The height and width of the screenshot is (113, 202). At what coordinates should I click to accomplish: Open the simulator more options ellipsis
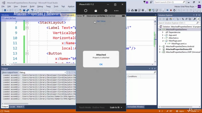[116, 11]
